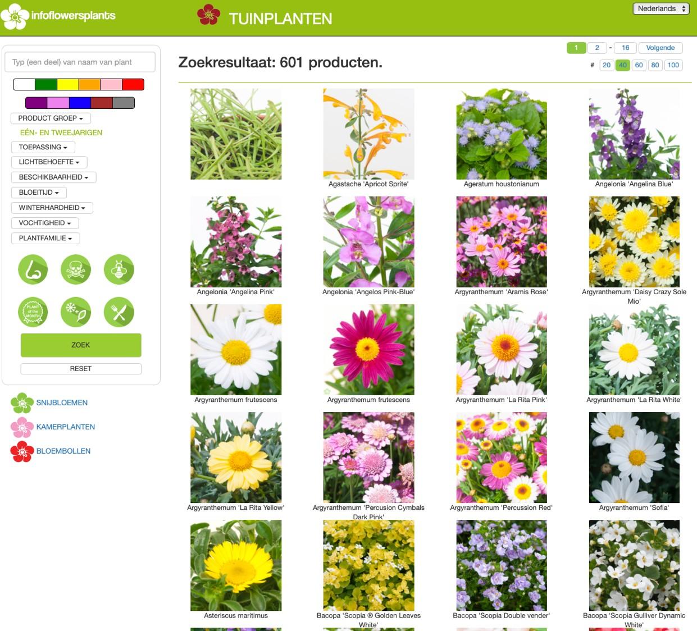Show 100 products per page
Screen dimensions: 697x631
pyautogui.click(x=673, y=65)
